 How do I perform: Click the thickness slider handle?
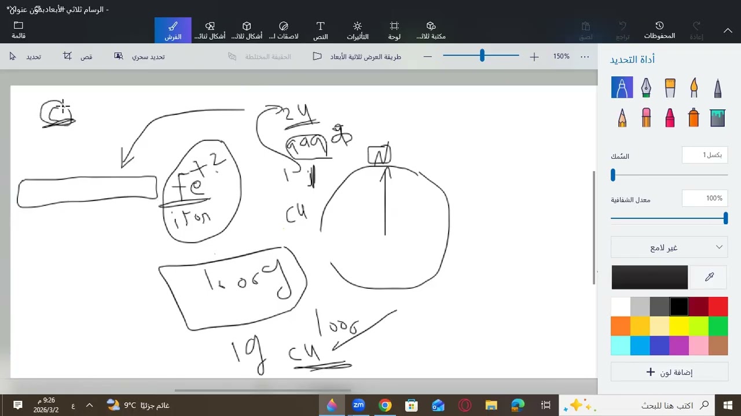(x=612, y=175)
